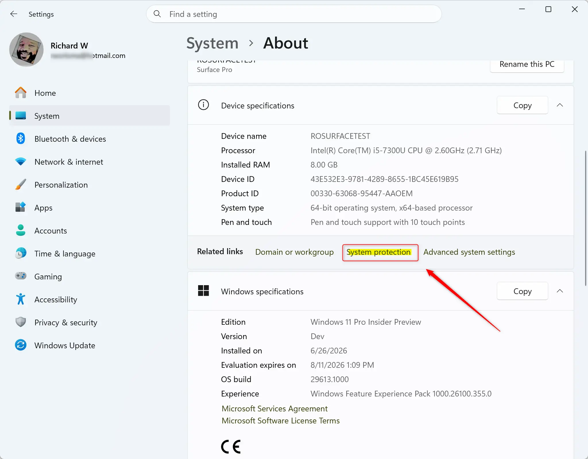Click Richard W profile picture
The height and width of the screenshot is (459, 588).
[x=26, y=49]
